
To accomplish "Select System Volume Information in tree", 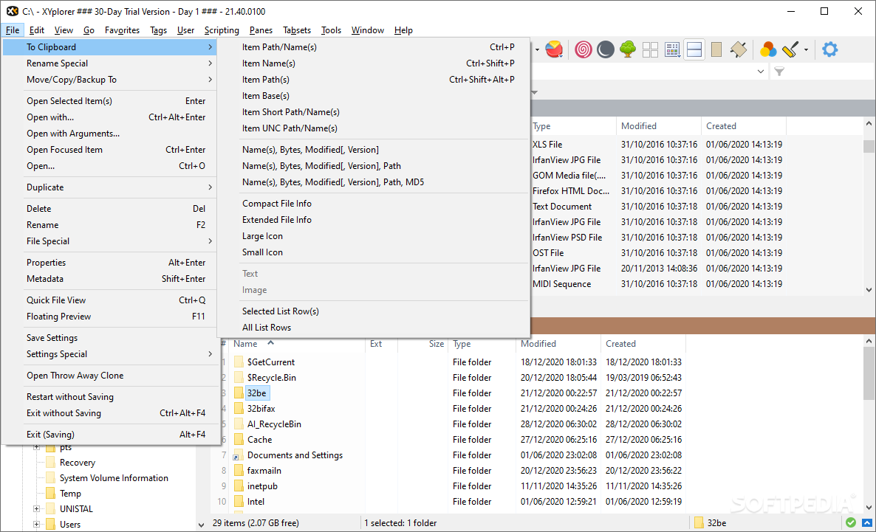I will 114,478.
